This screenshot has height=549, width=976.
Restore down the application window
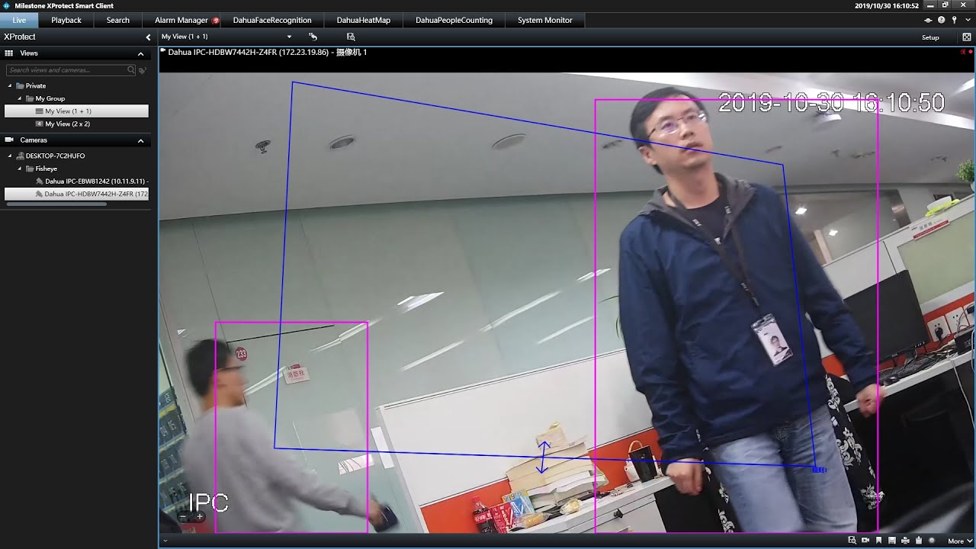tap(945, 5)
